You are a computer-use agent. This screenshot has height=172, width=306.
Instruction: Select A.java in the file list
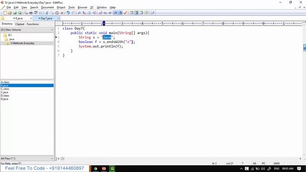point(4,86)
